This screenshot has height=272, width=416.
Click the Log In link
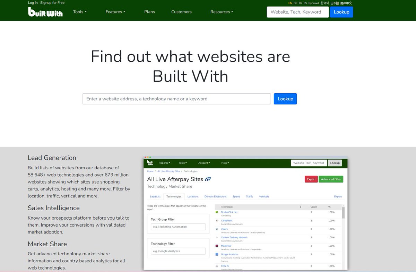[x=33, y=3]
